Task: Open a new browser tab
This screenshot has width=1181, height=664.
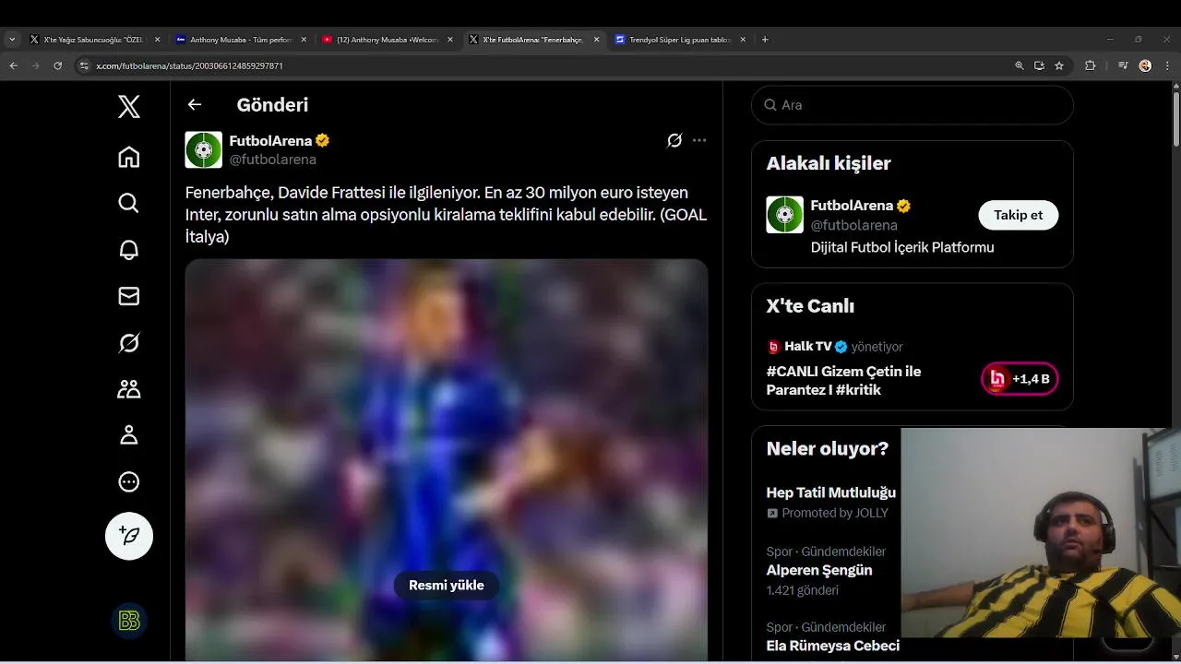Action: tap(765, 40)
